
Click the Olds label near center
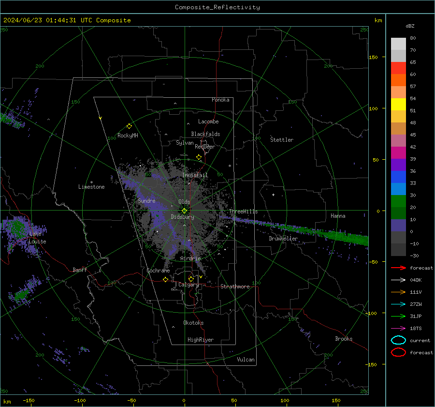184,202
